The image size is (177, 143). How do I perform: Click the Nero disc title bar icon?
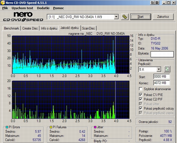(x=2, y=3)
